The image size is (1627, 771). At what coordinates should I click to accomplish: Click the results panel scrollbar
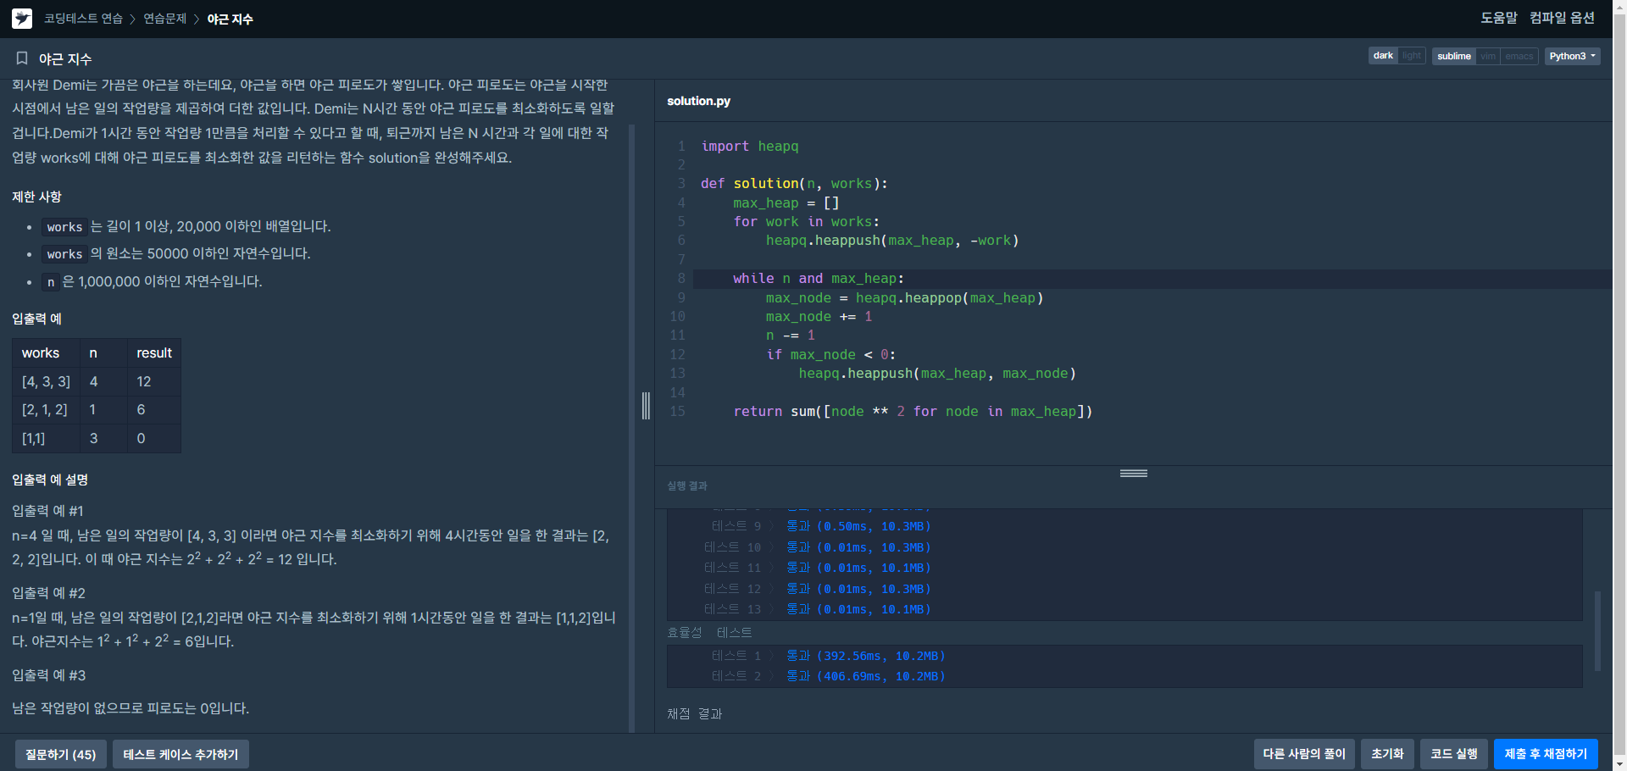pos(1597,631)
